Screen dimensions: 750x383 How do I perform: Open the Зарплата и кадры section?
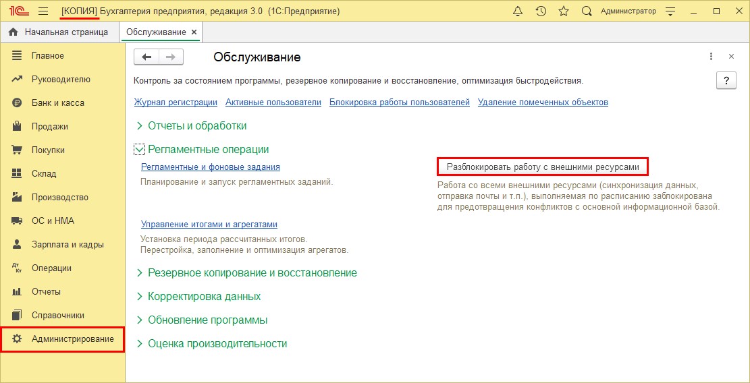[68, 244]
